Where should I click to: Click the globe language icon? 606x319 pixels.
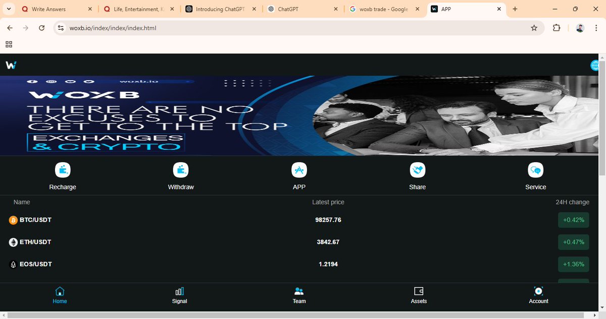[595, 65]
